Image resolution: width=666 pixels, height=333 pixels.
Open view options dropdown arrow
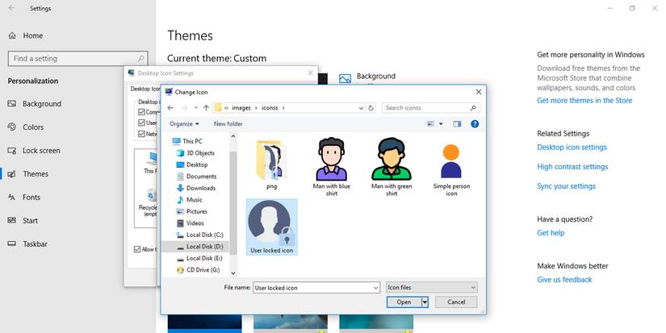click(x=441, y=124)
